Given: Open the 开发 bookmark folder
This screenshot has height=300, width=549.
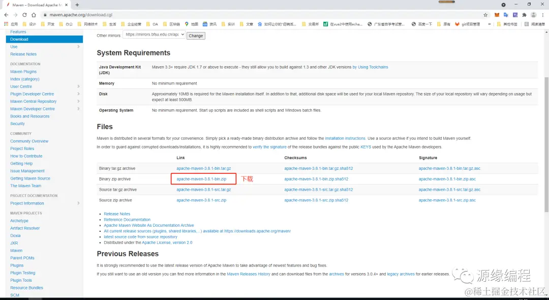Looking at the screenshot, I should 48,24.
